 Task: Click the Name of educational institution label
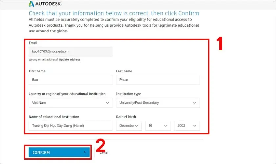point(54,117)
